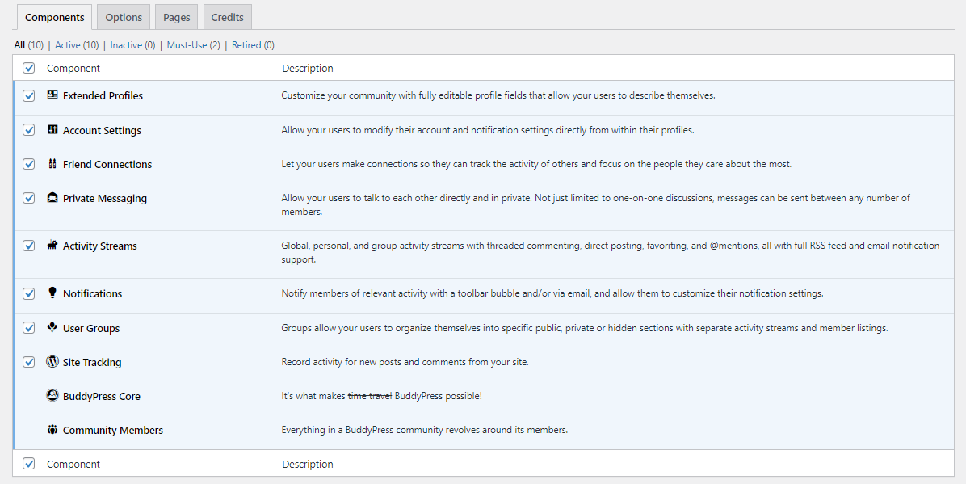Click the Community Members people icon
Viewport: 966px width, 484px height.
52,429
